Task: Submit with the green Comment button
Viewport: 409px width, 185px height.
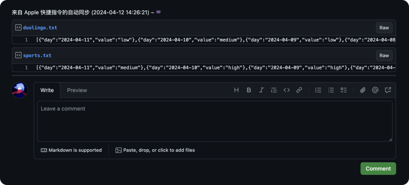Action: (378, 169)
